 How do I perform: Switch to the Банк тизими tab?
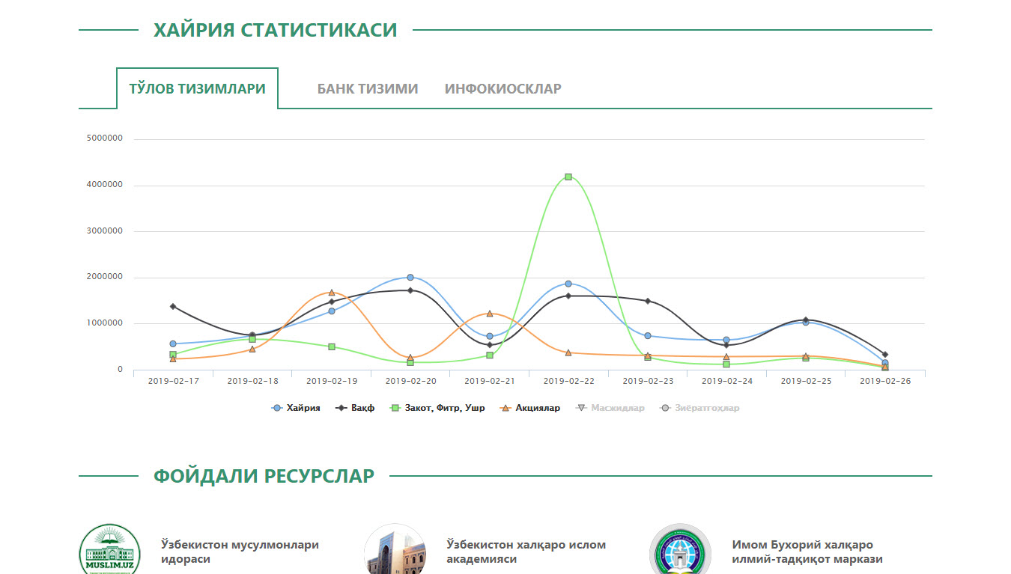[368, 88]
